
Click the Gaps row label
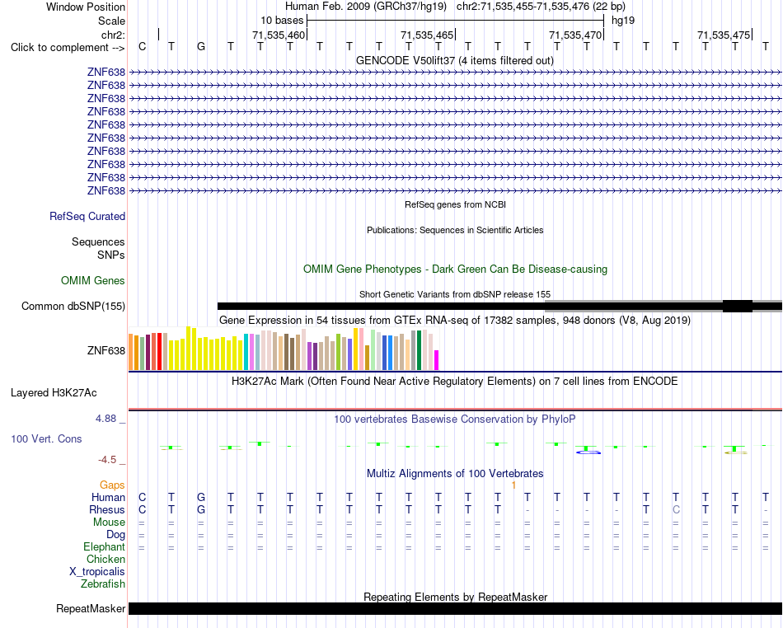coord(112,485)
